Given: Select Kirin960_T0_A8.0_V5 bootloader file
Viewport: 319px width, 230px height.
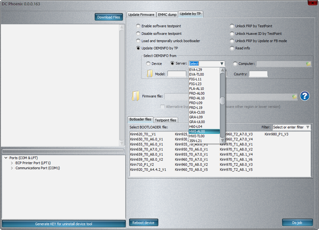Looking at the screenshot, I should tap(191, 170).
